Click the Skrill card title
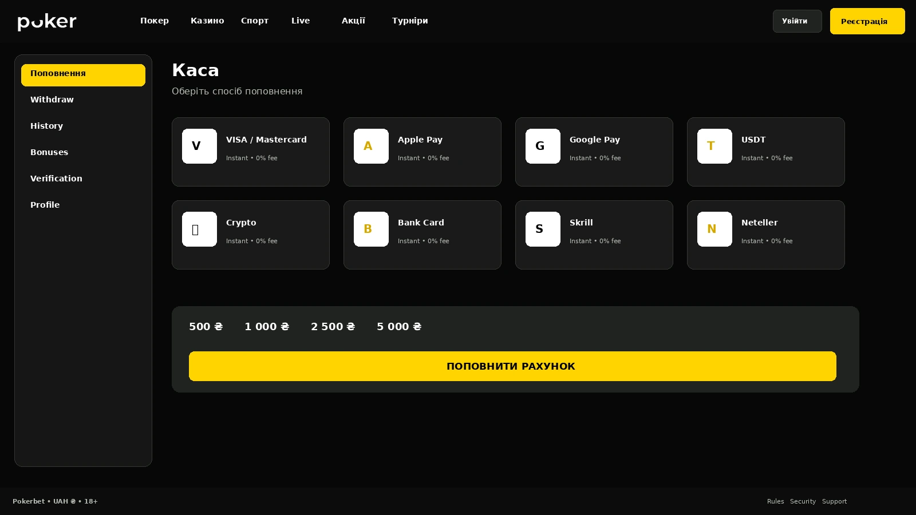 click(x=581, y=223)
